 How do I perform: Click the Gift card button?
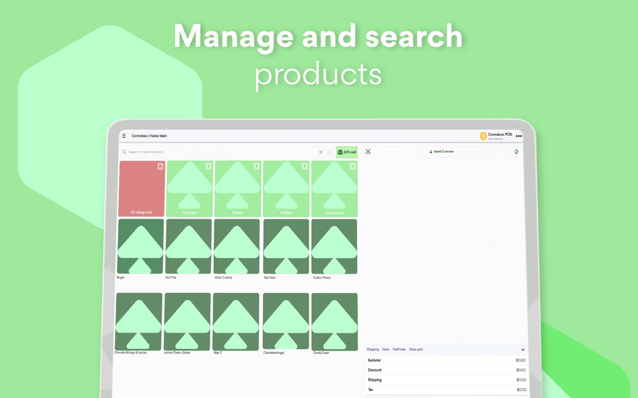(x=347, y=152)
